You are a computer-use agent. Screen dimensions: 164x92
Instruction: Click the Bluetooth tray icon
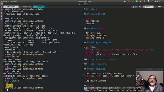click(x=145, y=1)
